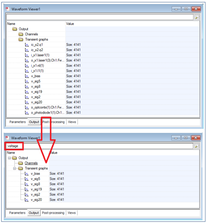Click the empty filter field in upper viewer
The width and height of the screenshot is (207, 223).
pyautogui.click(x=100, y=17)
